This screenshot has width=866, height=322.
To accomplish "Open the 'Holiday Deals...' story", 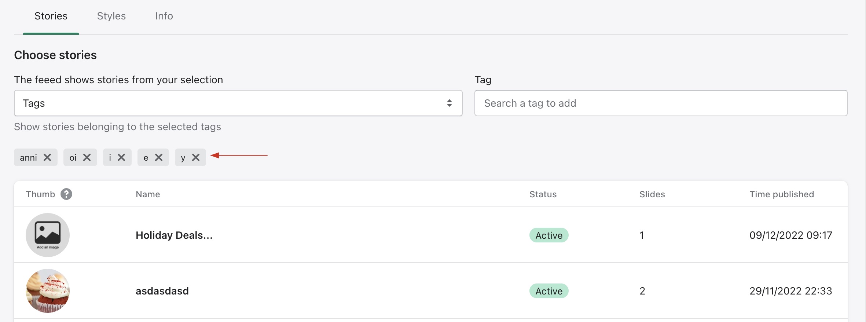I will pos(174,235).
